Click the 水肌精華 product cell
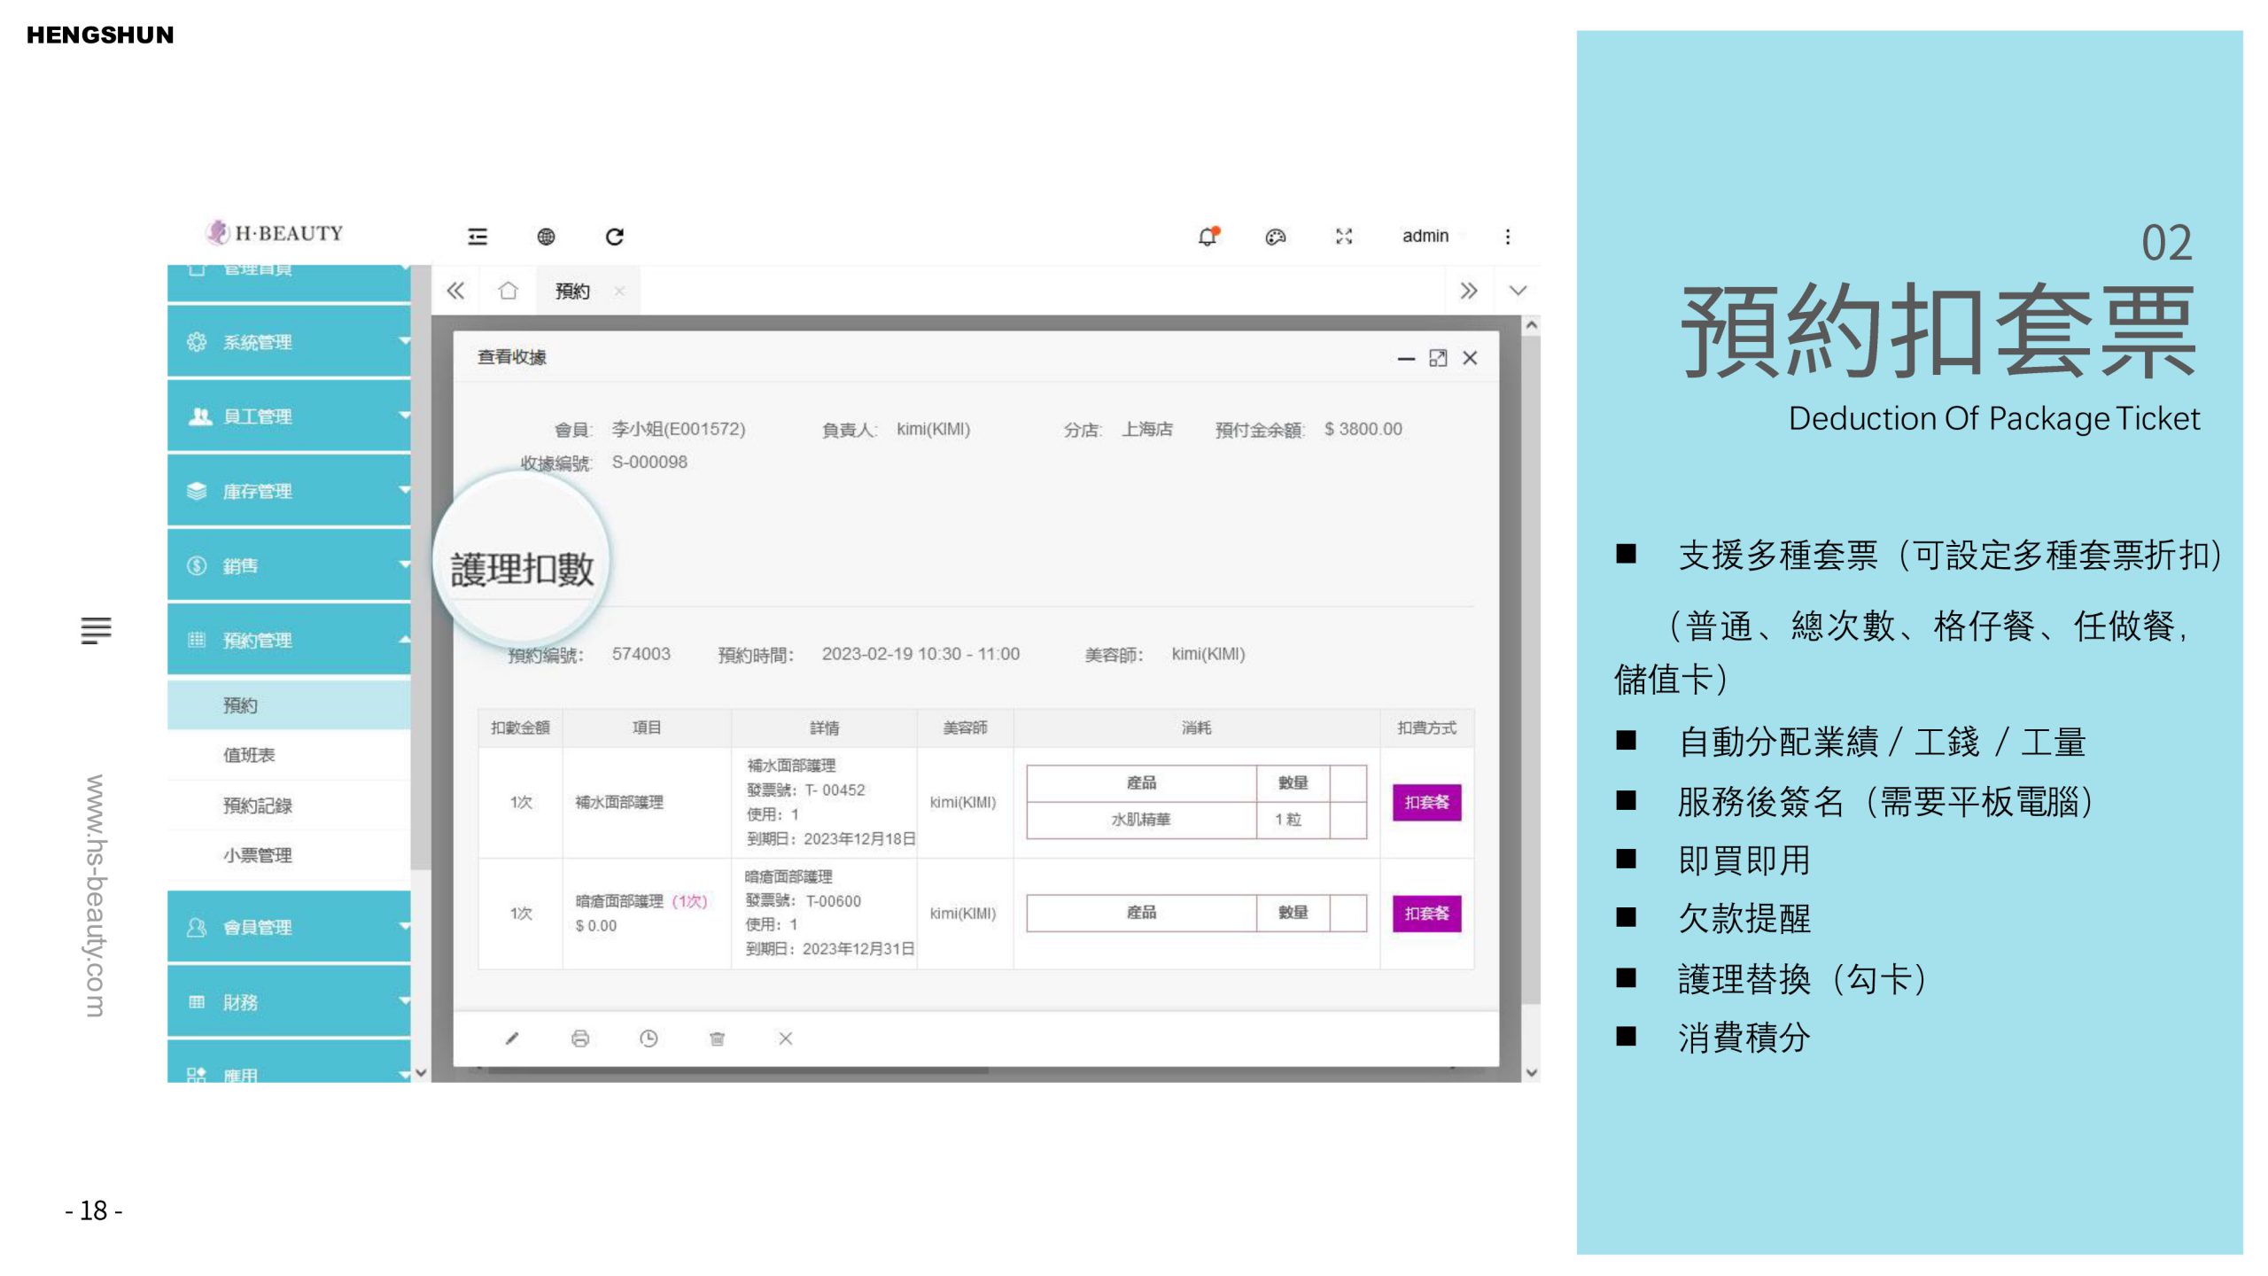2268x1276 pixels. 1141,820
